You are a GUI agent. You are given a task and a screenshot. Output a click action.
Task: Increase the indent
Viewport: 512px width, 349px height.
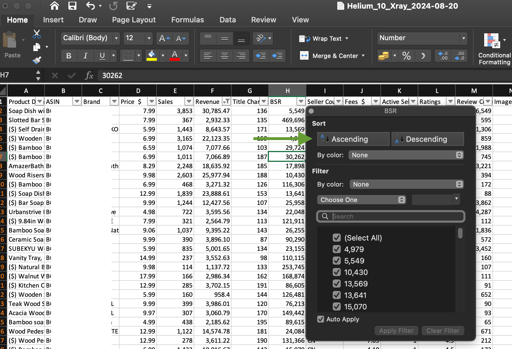[277, 56]
